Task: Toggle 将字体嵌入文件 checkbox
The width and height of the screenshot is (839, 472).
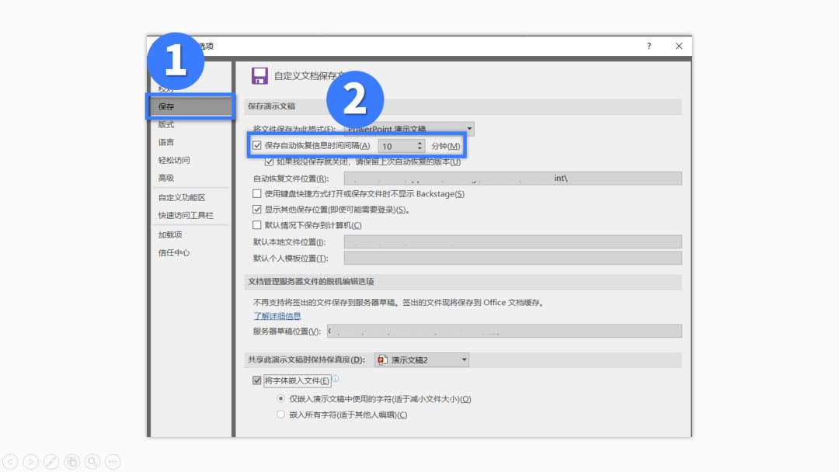Action: (x=257, y=380)
